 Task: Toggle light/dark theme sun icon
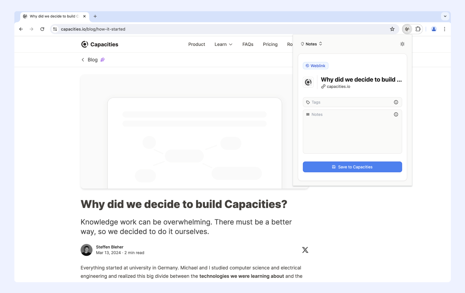402,44
